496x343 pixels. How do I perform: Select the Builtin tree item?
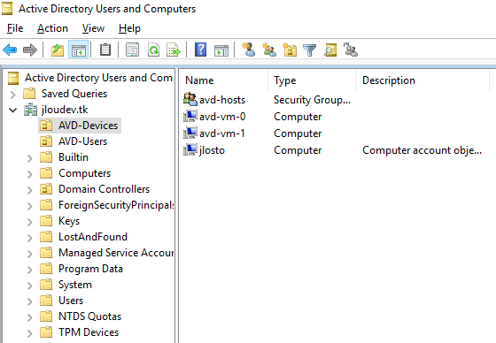tap(74, 157)
